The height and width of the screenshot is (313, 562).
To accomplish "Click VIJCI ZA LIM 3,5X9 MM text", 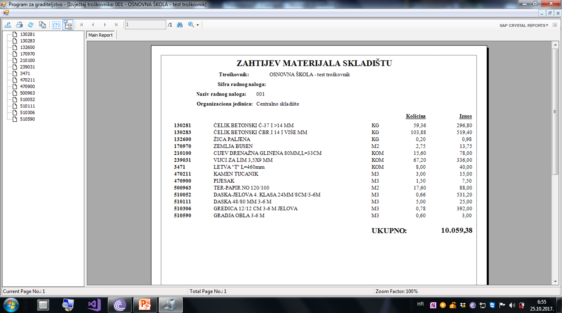I will (x=243, y=160).
